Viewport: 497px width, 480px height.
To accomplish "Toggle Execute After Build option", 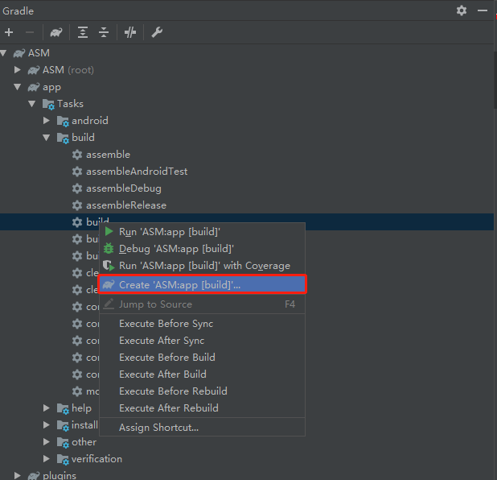I will 202,374.
